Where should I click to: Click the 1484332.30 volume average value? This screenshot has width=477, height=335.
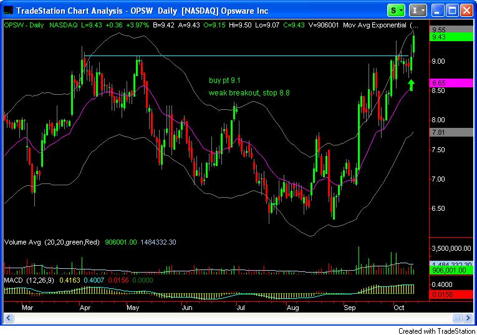pos(158,242)
